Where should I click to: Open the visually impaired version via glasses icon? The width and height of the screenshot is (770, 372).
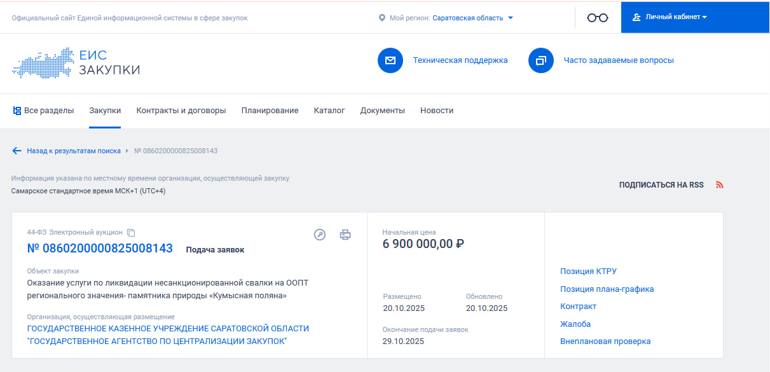[596, 17]
